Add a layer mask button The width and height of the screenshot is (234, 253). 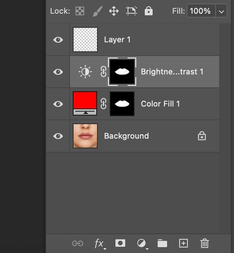(120, 243)
